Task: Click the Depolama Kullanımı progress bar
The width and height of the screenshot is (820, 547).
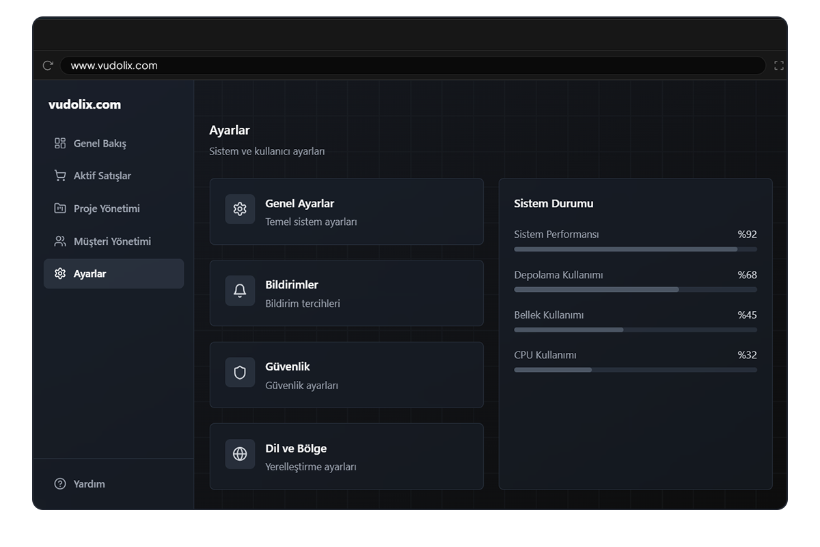Action: coord(635,290)
